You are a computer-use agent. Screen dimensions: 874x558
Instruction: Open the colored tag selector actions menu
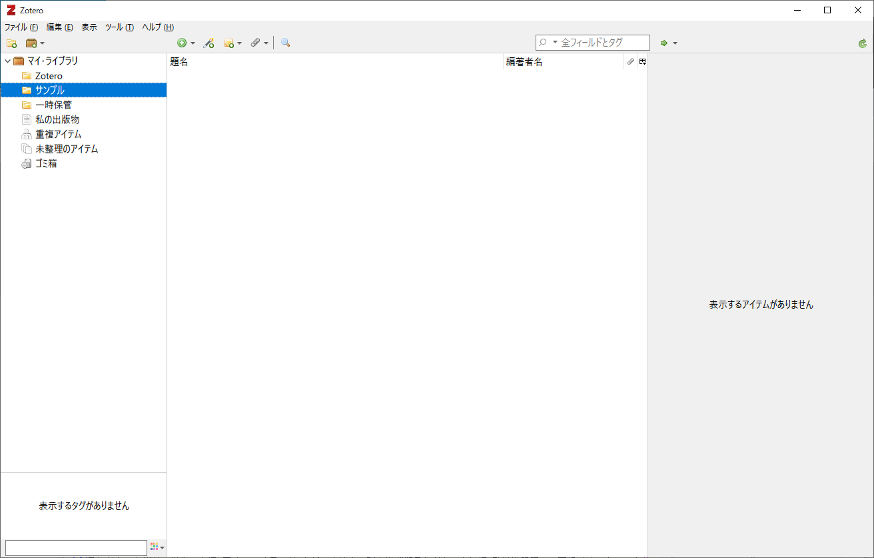pos(157,547)
